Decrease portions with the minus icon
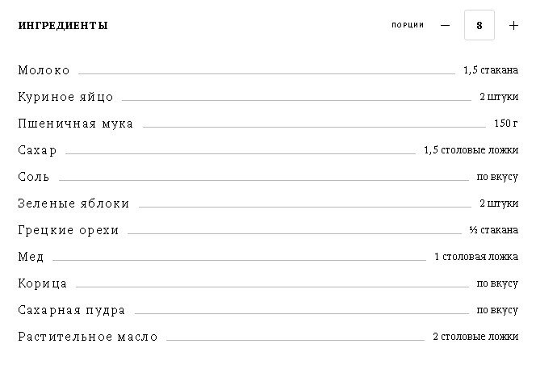Viewport: 536px width, 369px height. pyautogui.click(x=445, y=25)
